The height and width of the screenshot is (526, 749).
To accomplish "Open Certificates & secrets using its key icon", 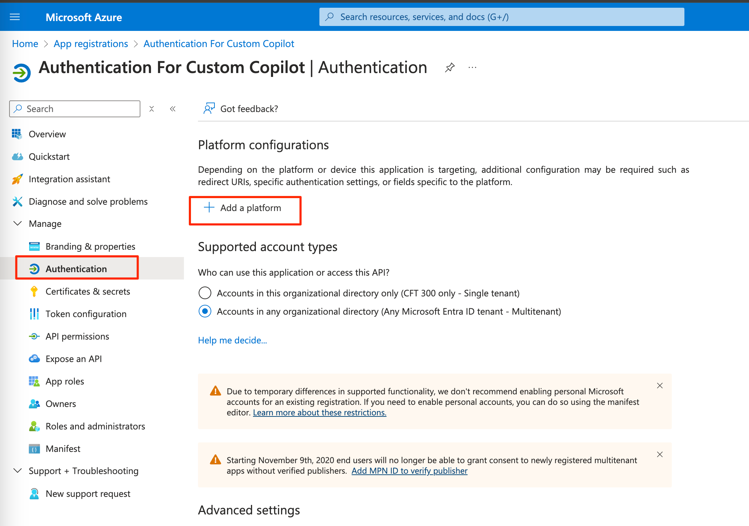I will (34, 291).
